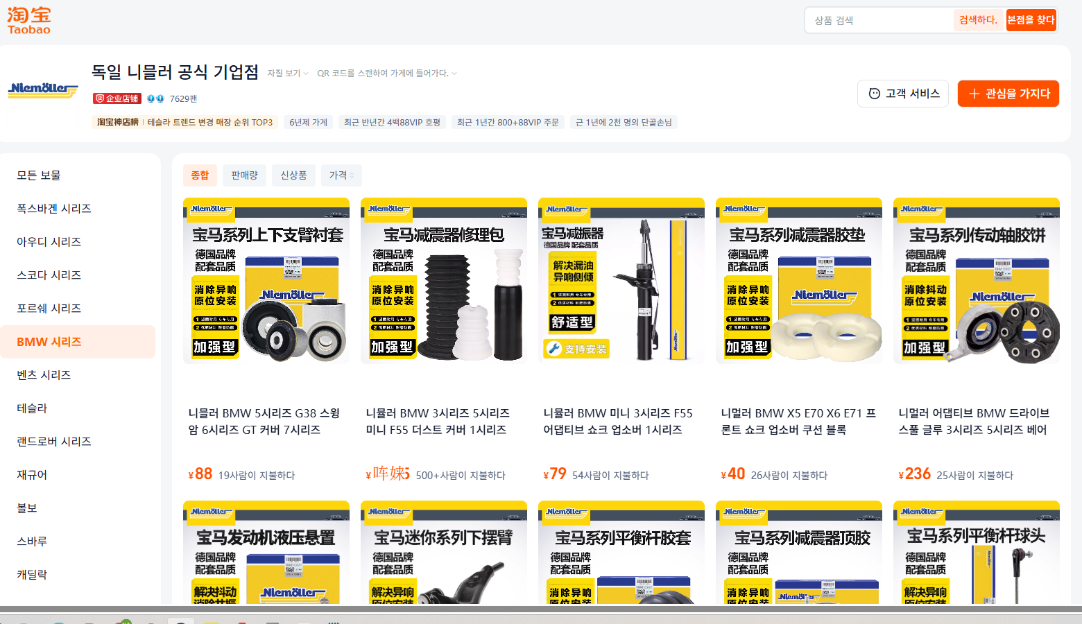This screenshot has height=624, width=1082.
Task: Open 宝马减振器 shock absorber image
Action: (x=621, y=281)
